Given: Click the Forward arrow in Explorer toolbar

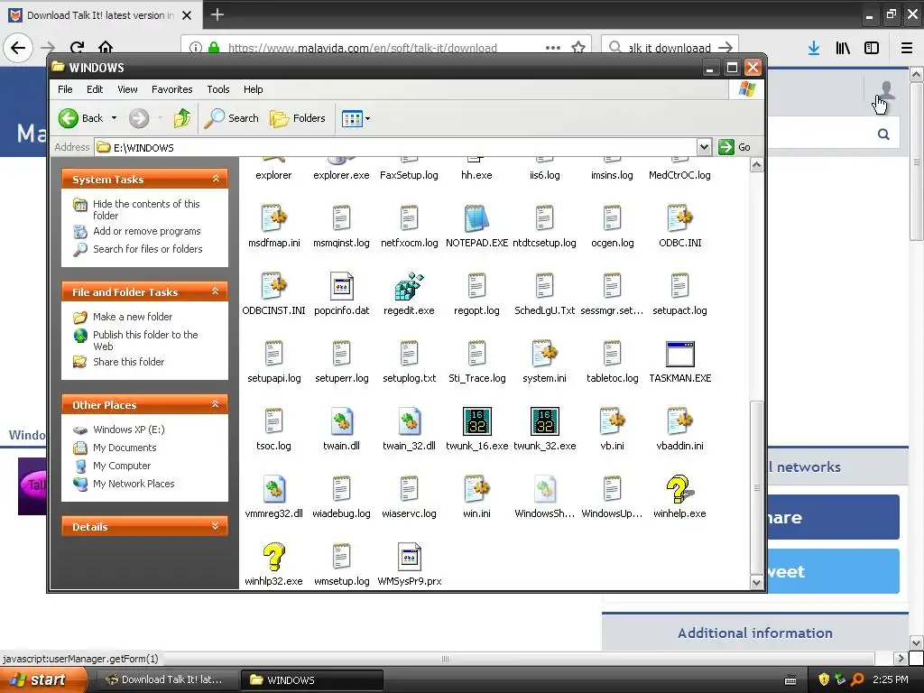Looking at the screenshot, I should click(139, 118).
